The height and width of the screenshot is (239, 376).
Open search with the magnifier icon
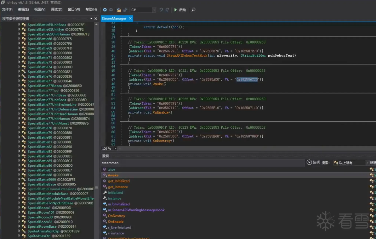[x=193, y=10]
